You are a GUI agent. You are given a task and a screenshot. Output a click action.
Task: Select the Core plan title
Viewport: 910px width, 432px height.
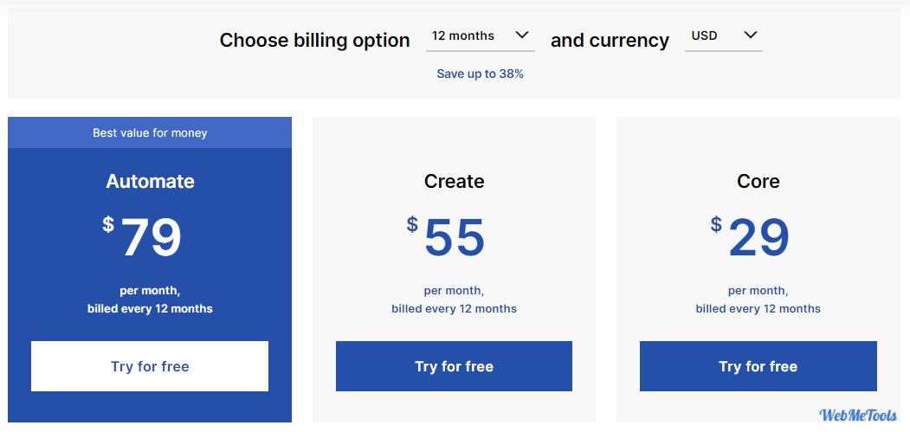758,181
